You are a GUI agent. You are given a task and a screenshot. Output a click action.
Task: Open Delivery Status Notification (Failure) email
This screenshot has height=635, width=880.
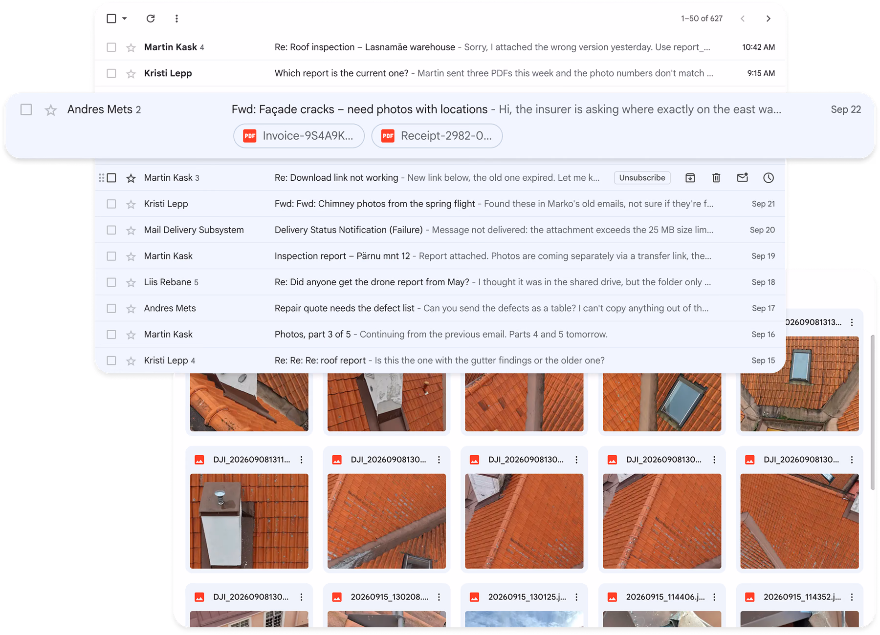(440, 230)
